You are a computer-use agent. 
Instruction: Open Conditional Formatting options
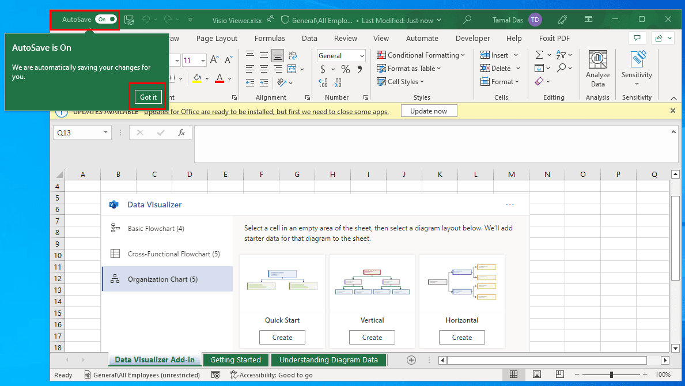point(421,55)
